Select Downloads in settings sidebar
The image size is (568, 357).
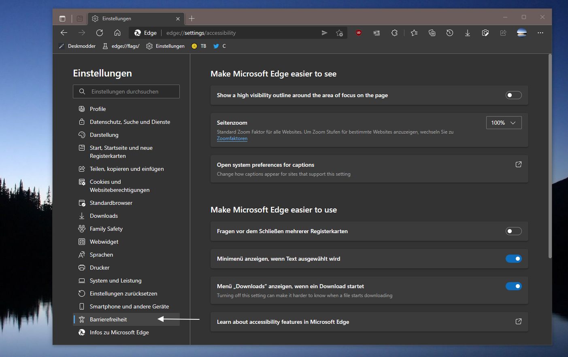pyautogui.click(x=126, y=216)
